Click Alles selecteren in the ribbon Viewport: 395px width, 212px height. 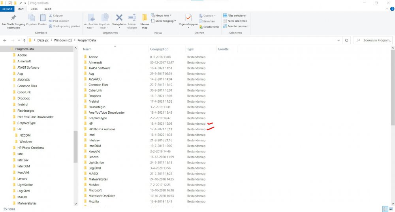235,15
